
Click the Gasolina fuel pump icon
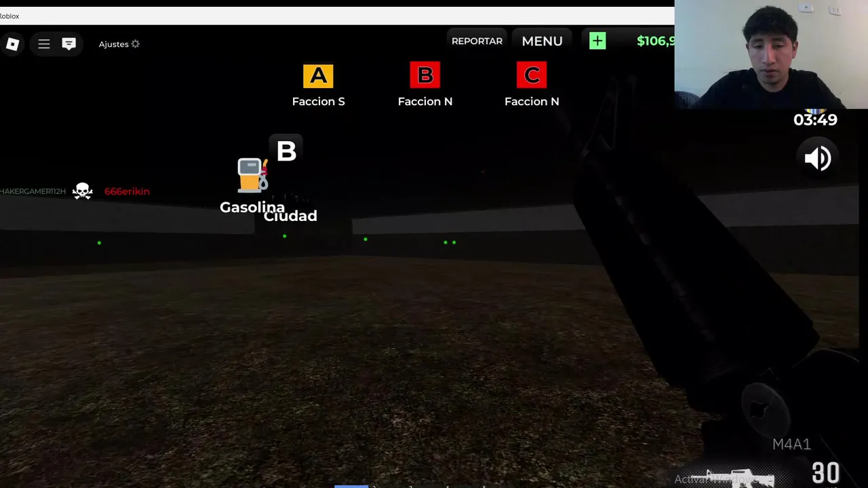click(x=253, y=175)
